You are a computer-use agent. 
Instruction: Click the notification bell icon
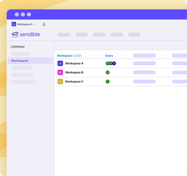click(x=44, y=24)
